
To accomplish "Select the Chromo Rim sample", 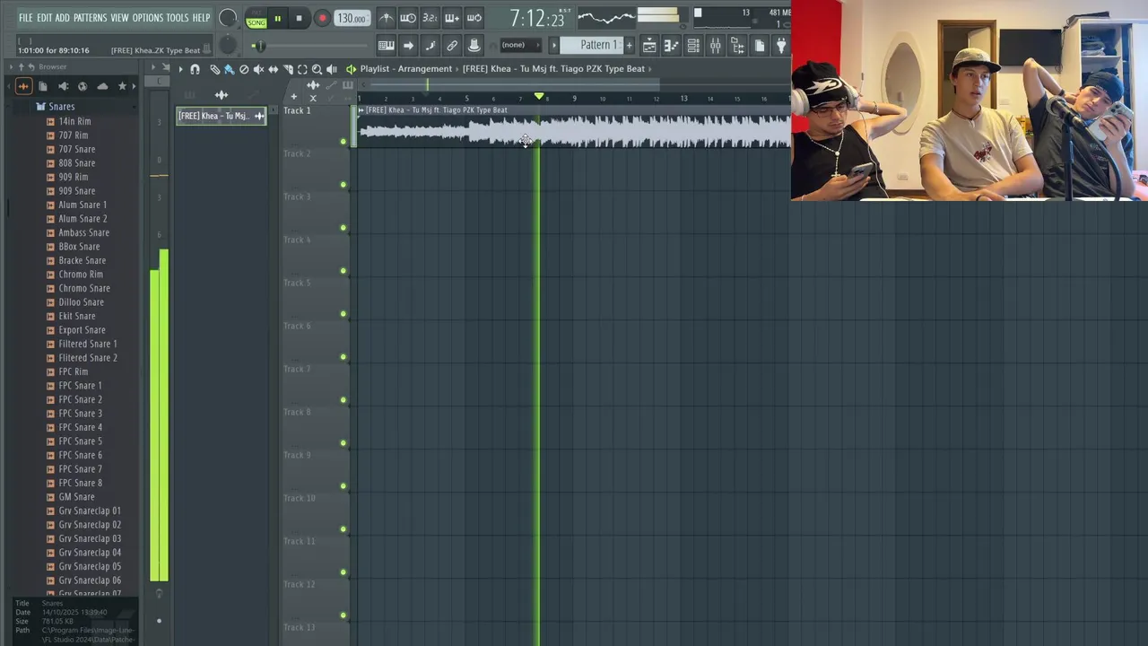I will [81, 275].
